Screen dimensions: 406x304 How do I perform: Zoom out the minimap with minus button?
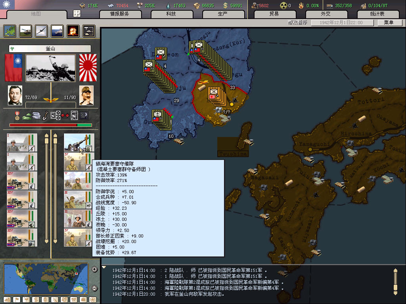pyautogui.click(x=94, y=288)
